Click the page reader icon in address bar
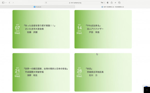The height and width of the screenshot is (93, 150). point(46,3)
